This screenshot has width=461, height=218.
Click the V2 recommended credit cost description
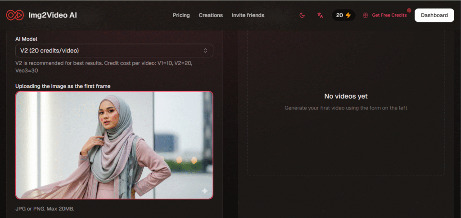point(104,67)
